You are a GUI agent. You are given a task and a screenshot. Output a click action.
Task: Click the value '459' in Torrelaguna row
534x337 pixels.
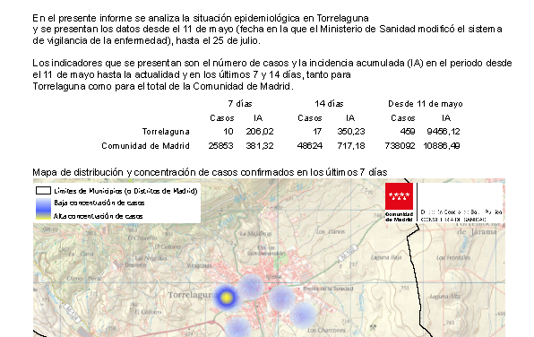408,132
